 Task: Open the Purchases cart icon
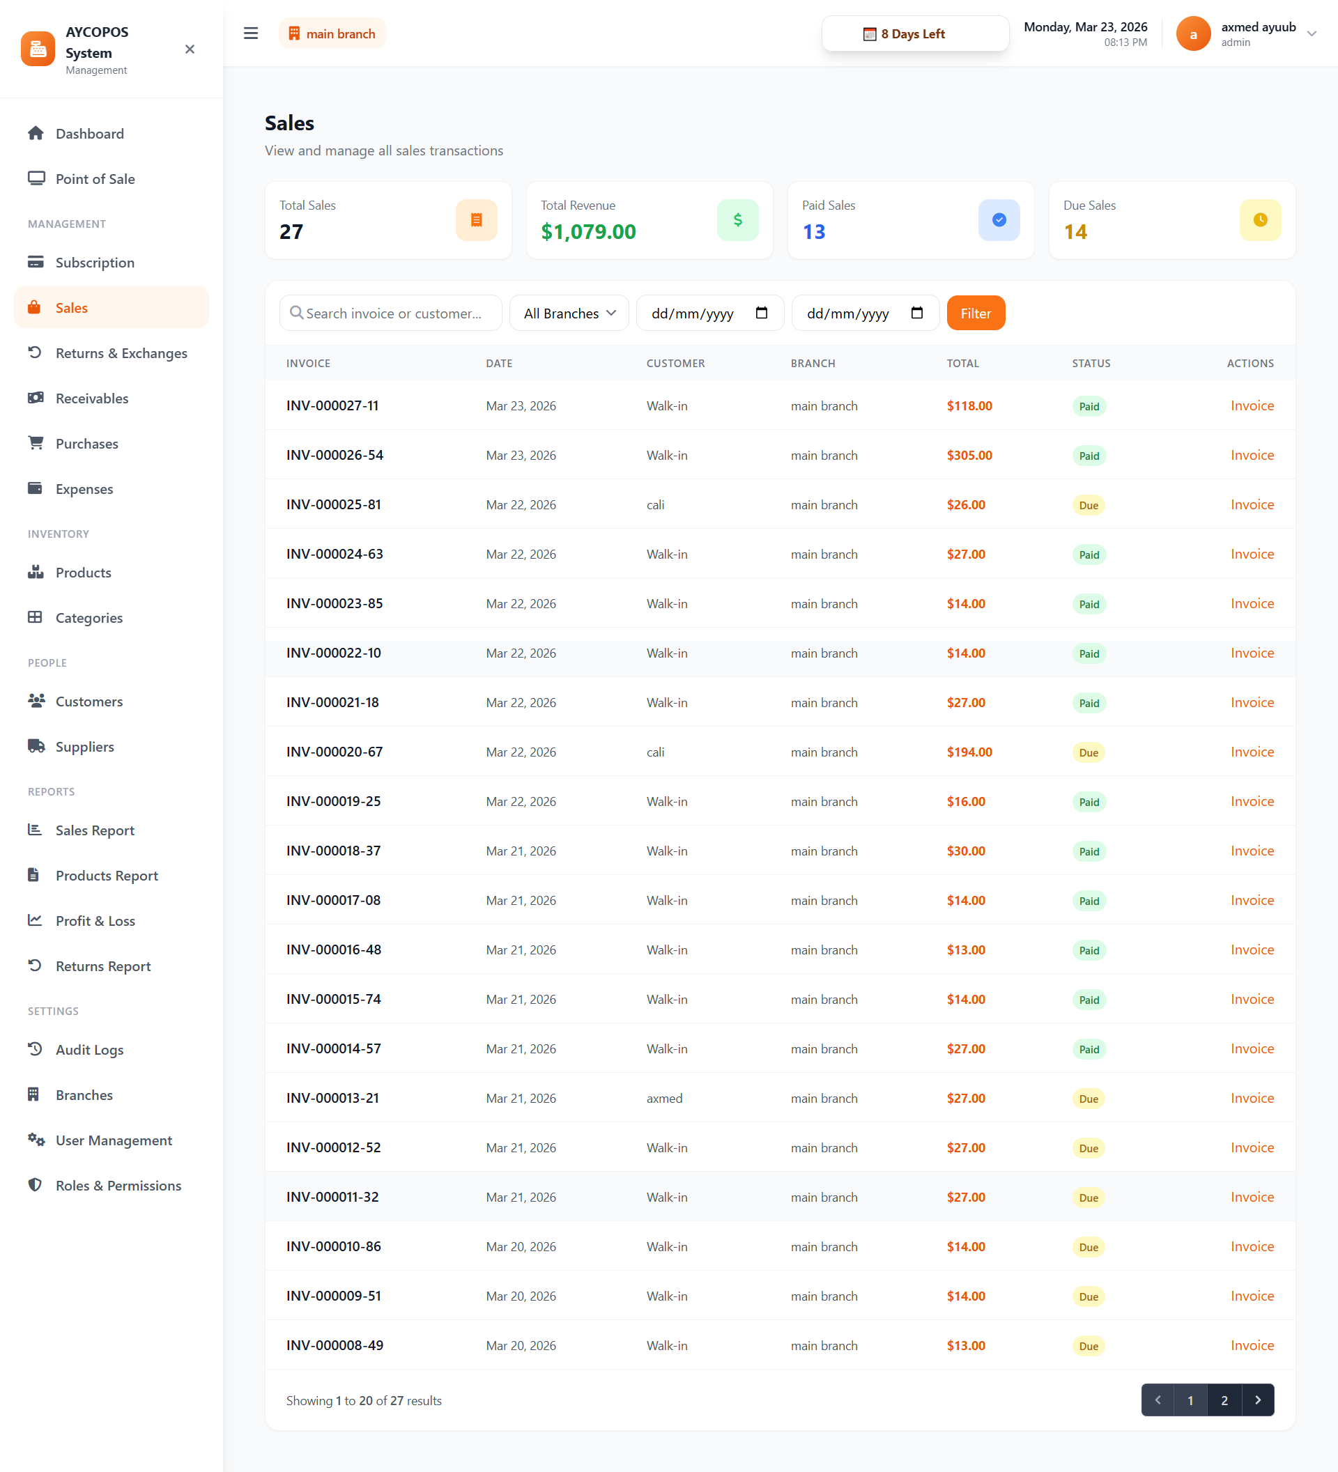tap(35, 442)
